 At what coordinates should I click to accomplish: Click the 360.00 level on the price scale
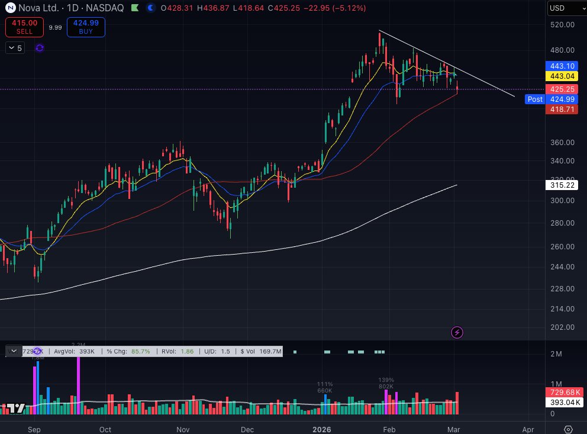[x=562, y=142]
